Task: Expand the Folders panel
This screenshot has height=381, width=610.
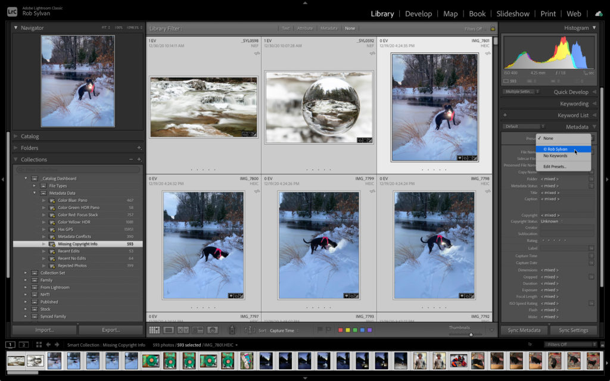Action: (30, 148)
